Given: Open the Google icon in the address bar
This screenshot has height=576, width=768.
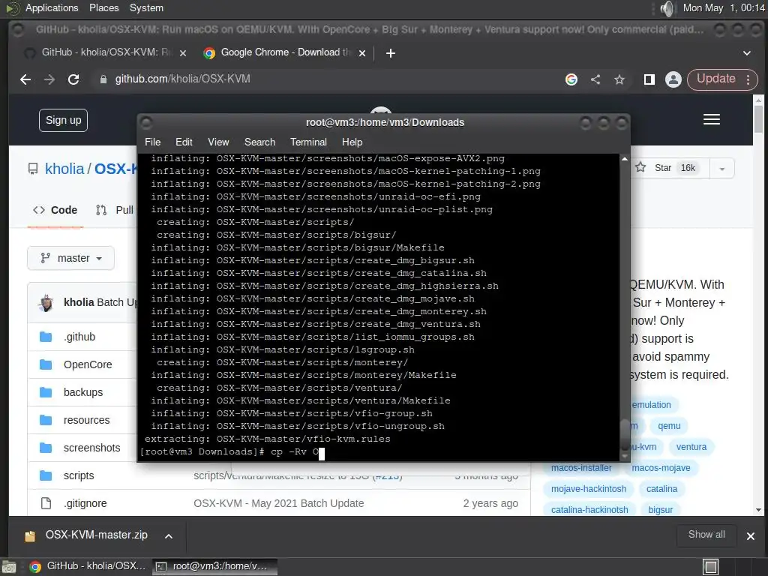Looking at the screenshot, I should [x=571, y=79].
